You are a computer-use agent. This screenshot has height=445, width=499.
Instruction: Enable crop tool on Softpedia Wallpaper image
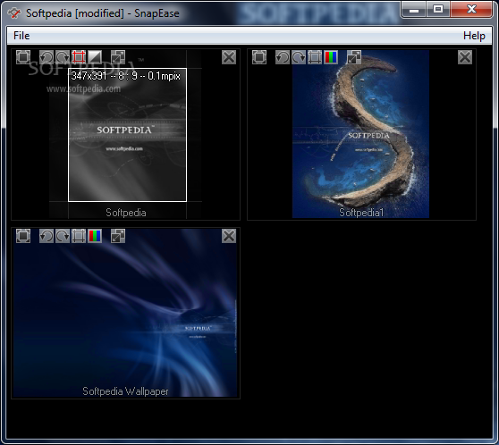click(79, 236)
